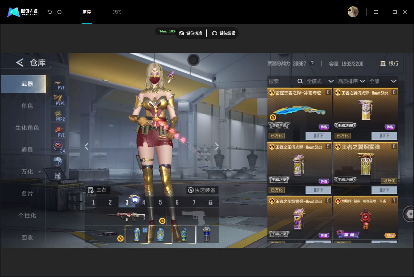The image size is (414, 277).
Task: Click the Tencent Pioneer logo
Action: (23, 12)
